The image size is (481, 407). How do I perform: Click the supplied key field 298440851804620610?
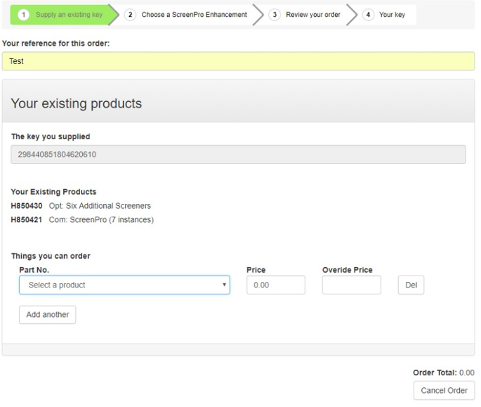[238, 155]
